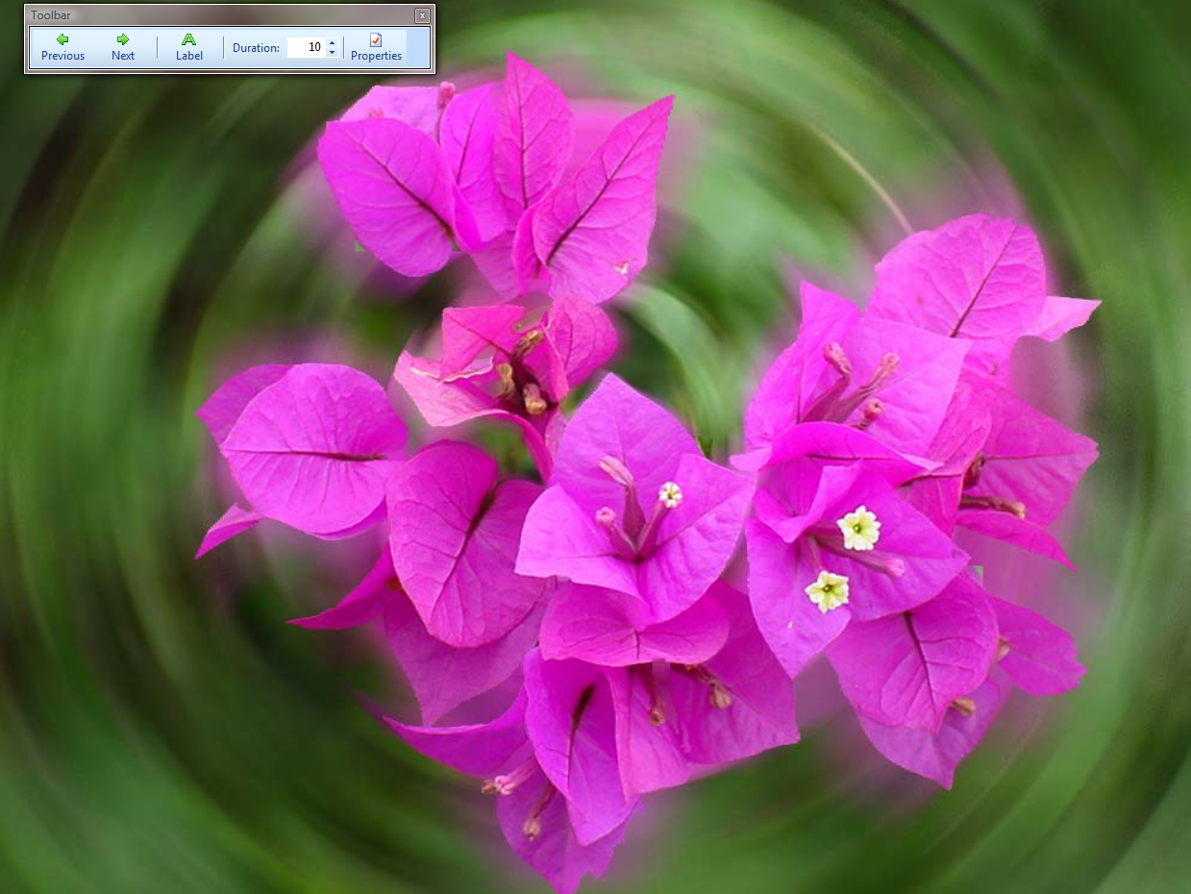Go to Previous slide with green arrow
This screenshot has width=1191, height=894.
point(62,47)
